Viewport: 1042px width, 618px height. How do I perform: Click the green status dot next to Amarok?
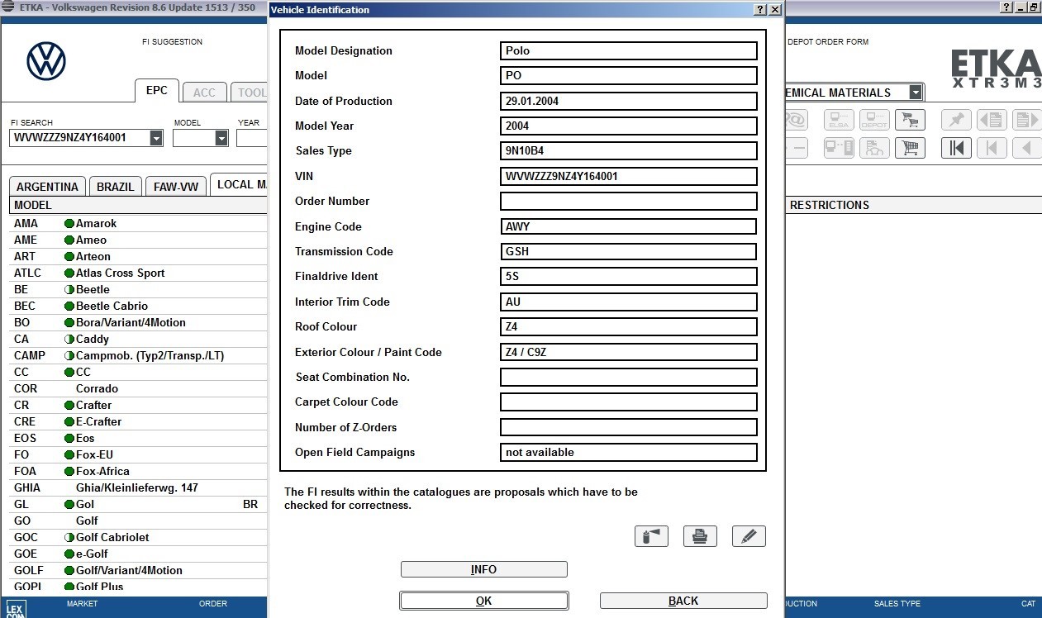click(69, 223)
